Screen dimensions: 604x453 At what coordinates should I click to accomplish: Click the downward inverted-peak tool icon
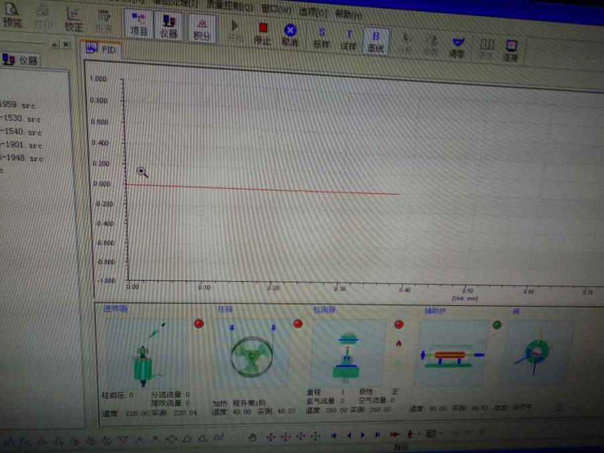(123, 440)
